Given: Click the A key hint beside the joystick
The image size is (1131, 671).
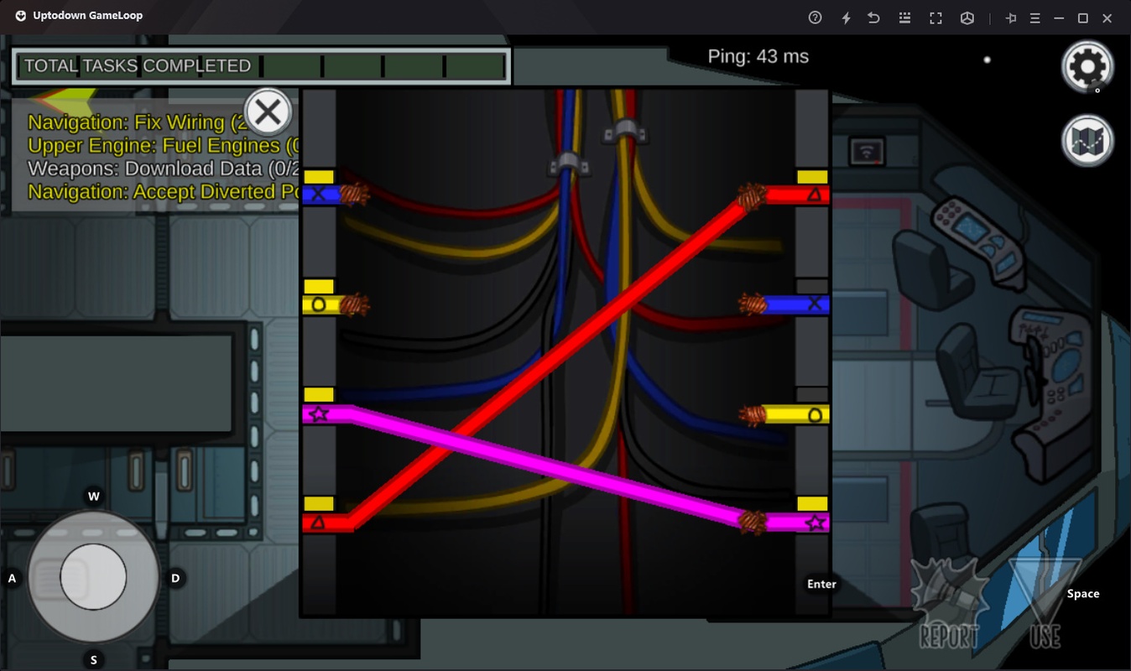Looking at the screenshot, I should 13,578.
